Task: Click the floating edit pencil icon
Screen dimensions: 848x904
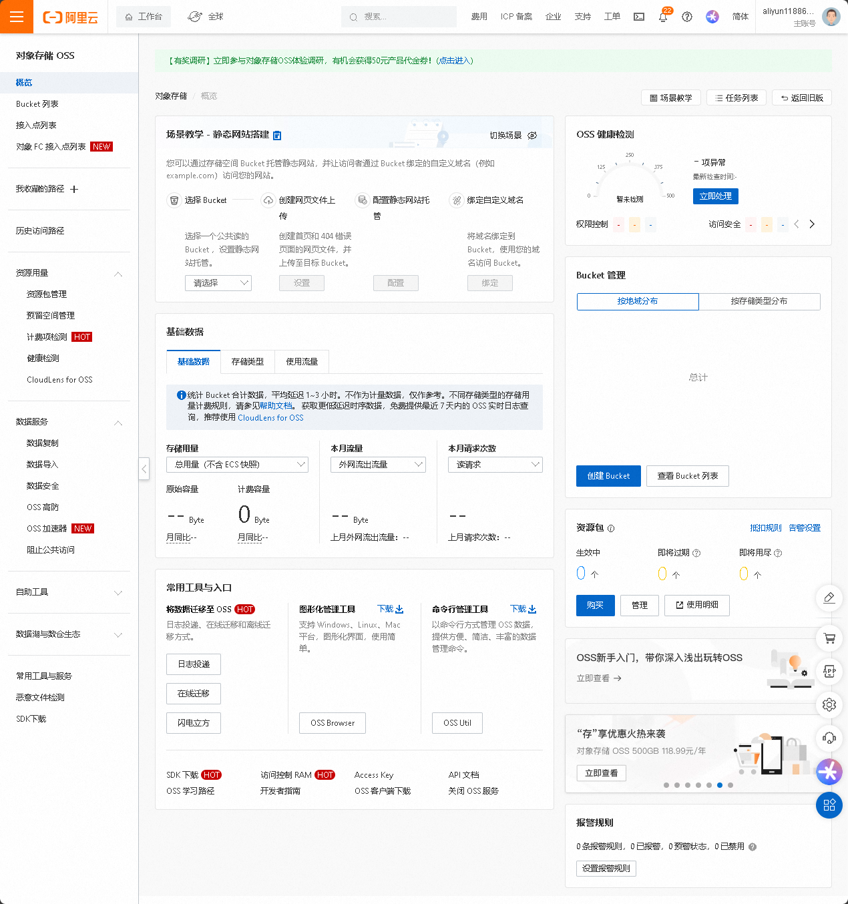Action: coord(829,598)
